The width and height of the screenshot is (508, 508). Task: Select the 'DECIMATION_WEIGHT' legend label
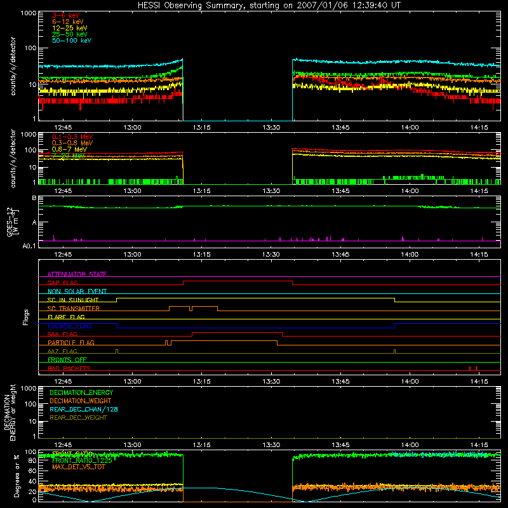point(81,401)
